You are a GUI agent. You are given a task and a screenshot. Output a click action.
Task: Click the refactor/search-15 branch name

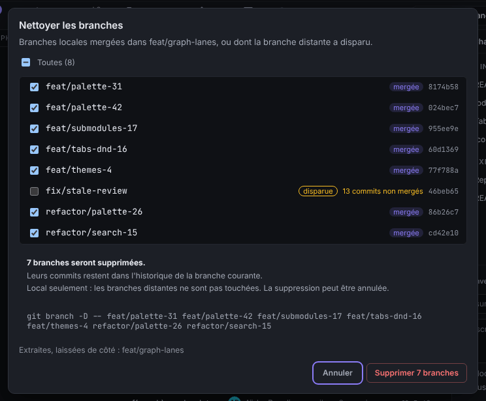pyautogui.click(x=91, y=233)
